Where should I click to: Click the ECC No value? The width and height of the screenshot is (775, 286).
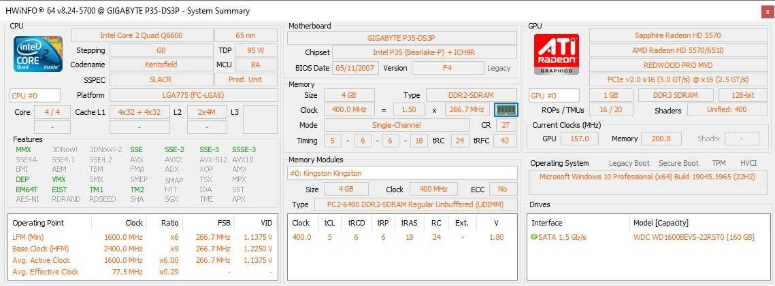(503, 190)
